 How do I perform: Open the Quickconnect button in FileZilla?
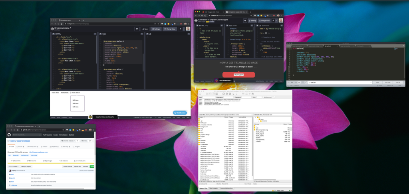[x=268, y=97]
